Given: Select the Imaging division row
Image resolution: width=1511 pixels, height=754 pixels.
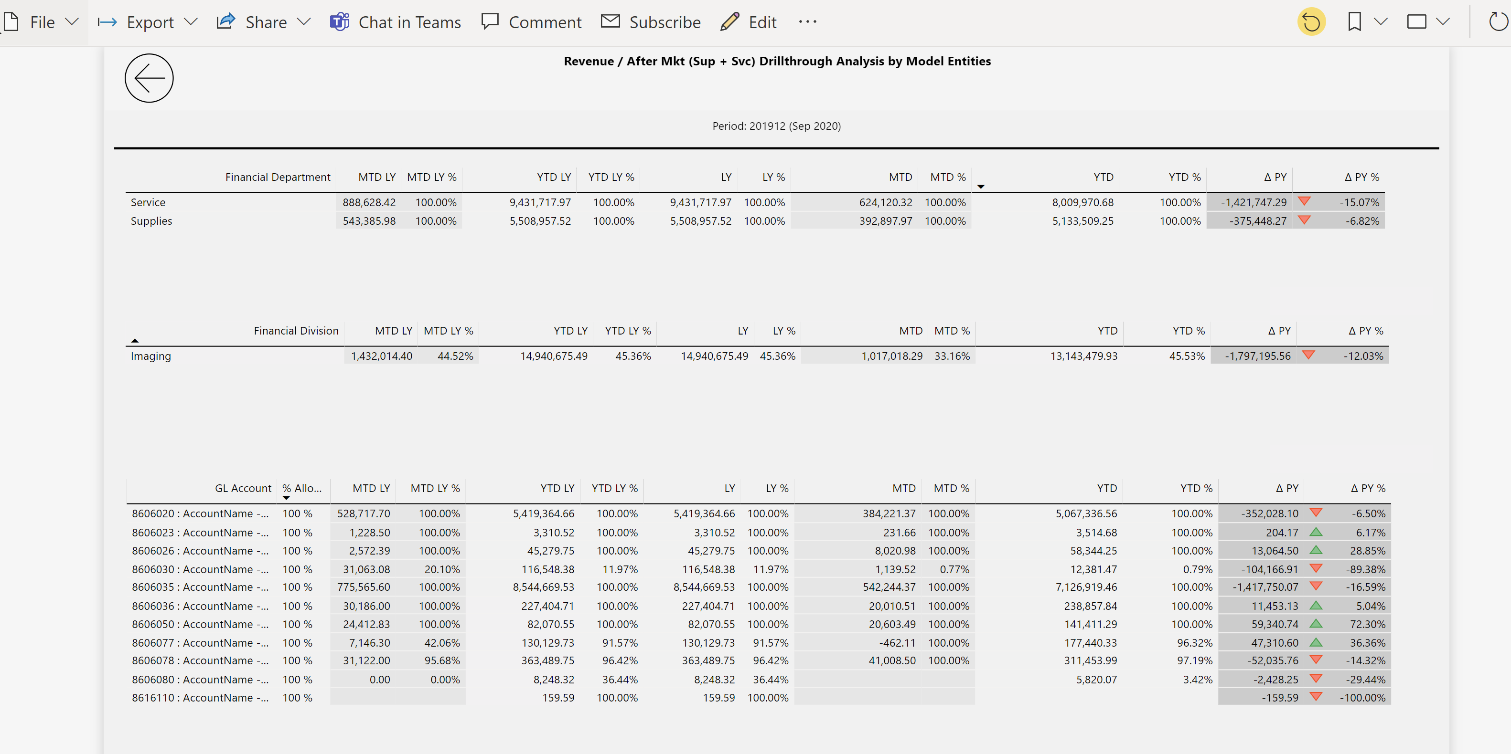Looking at the screenshot, I should [x=757, y=356].
